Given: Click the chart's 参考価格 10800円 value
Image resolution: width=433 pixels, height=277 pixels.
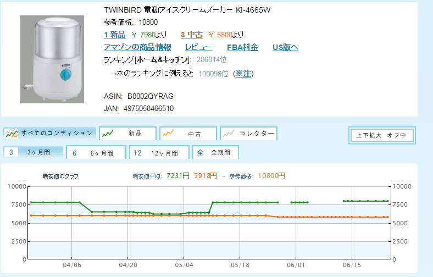Looking at the screenshot, I should click(271, 176).
